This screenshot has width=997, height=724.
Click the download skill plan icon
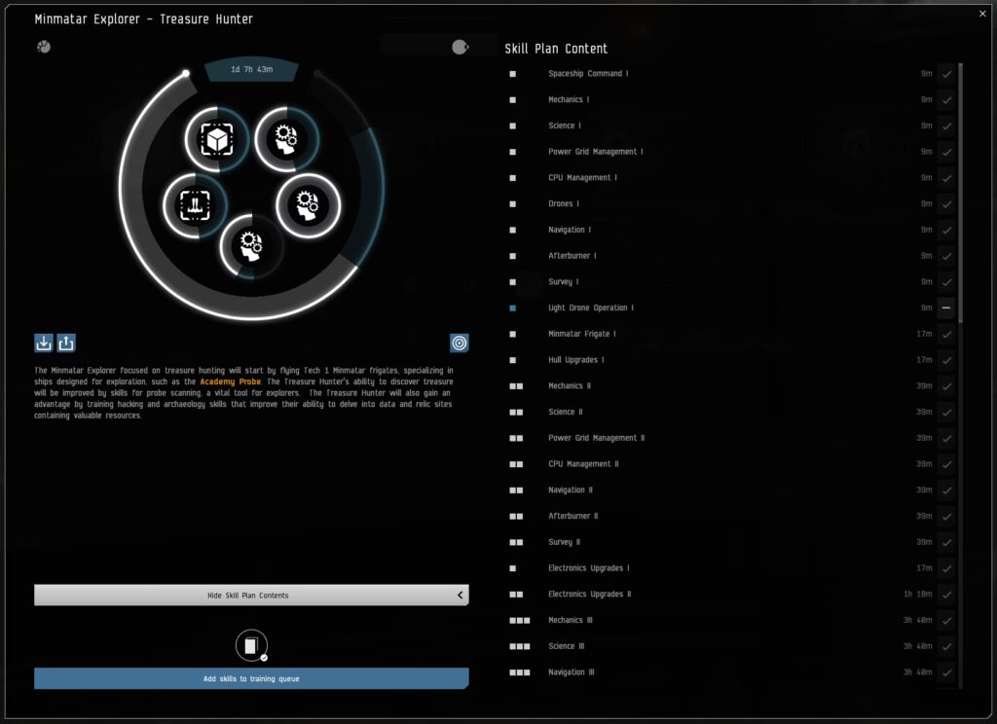[x=43, y=343]
